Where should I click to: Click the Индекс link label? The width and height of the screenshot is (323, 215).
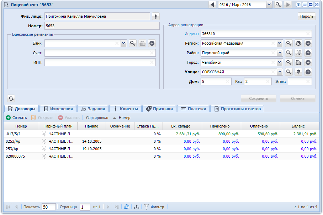click(192, 34)
